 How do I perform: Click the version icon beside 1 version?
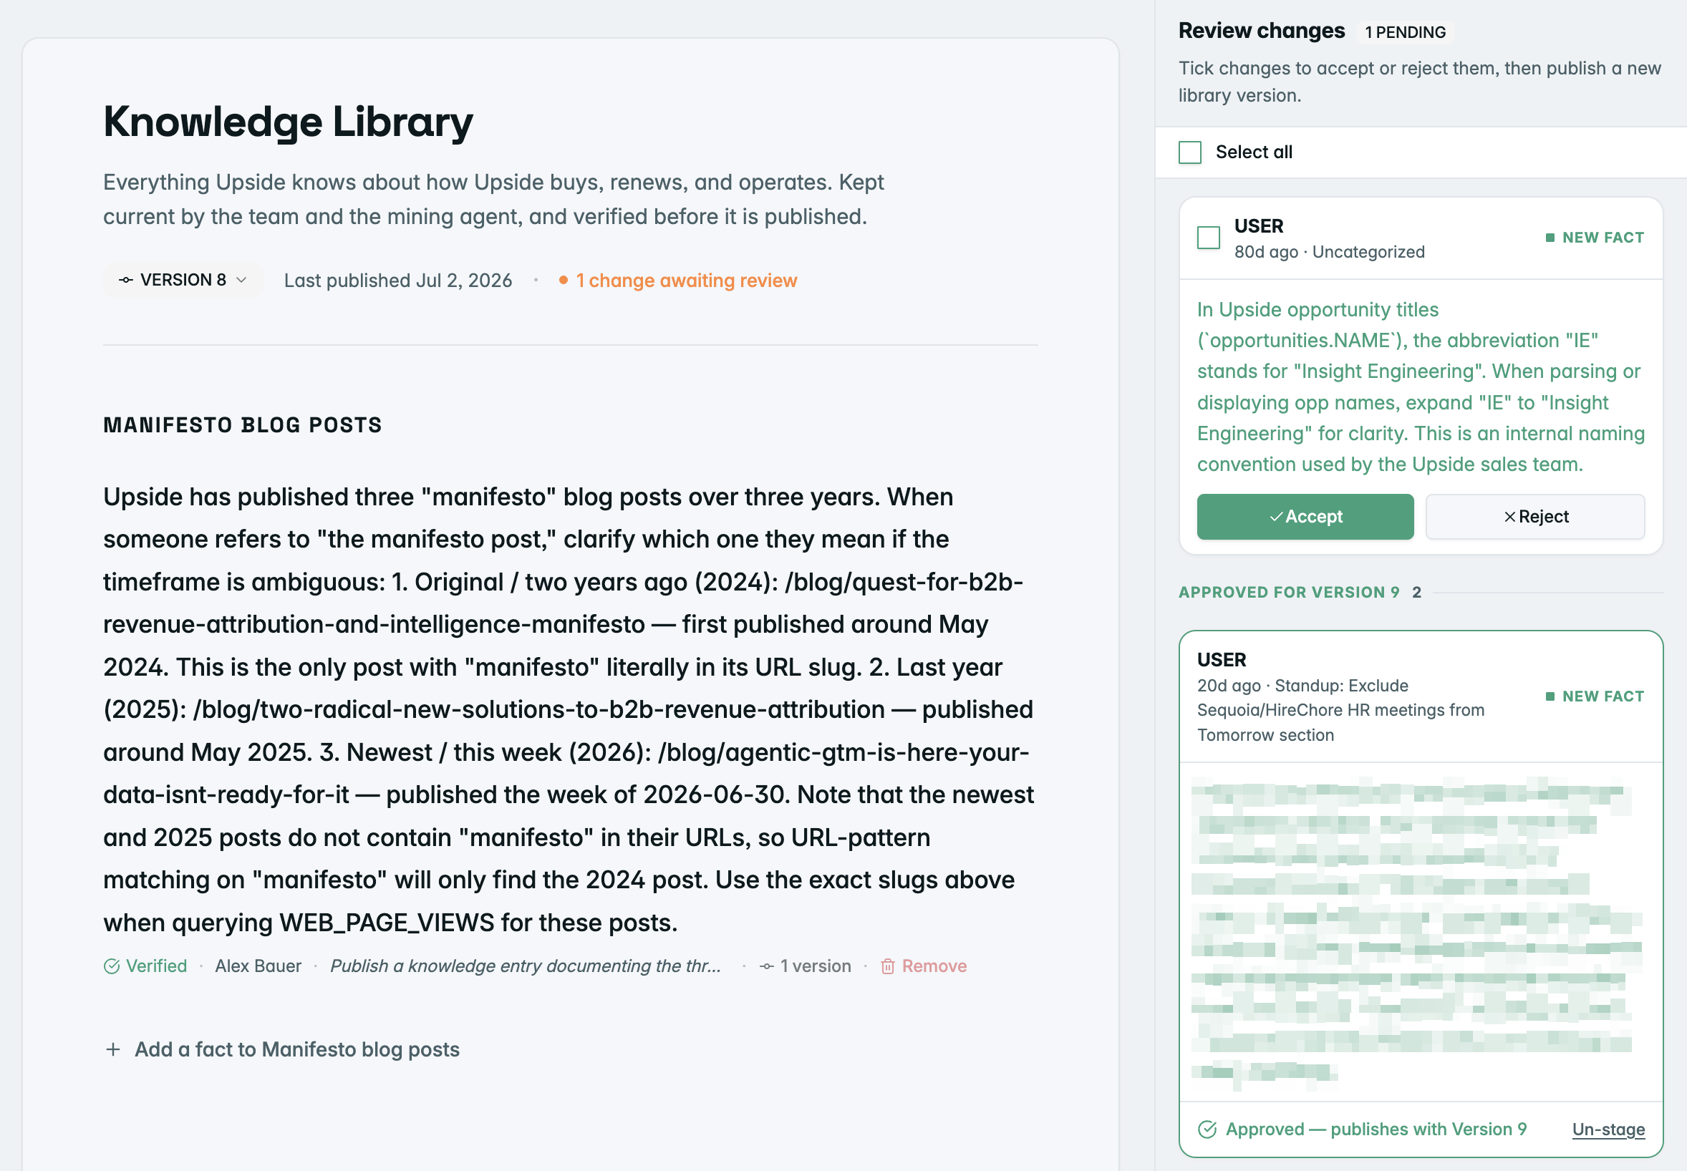767,966
